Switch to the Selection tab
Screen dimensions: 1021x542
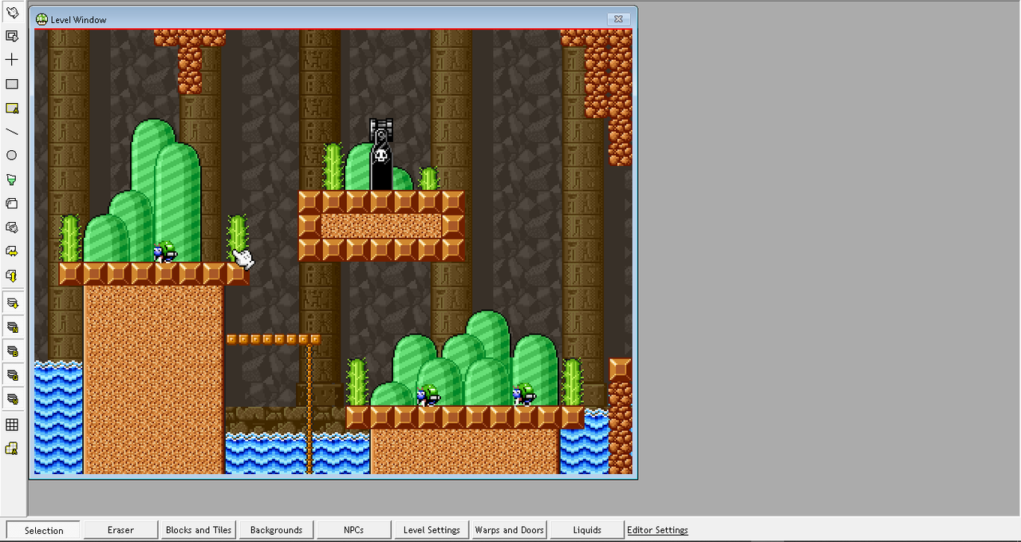(x=44, y=530)
